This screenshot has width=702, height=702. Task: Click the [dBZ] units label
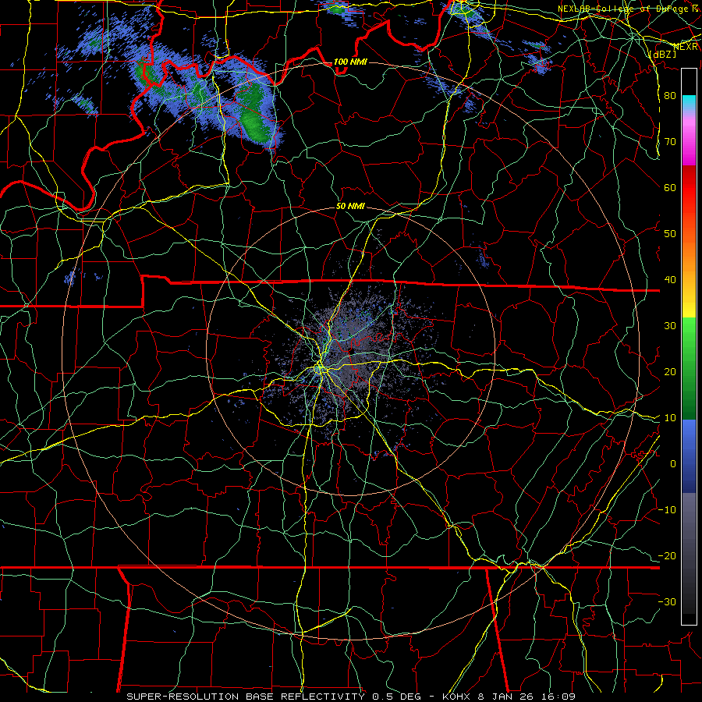pyautogui.click(x=662, y=54)
